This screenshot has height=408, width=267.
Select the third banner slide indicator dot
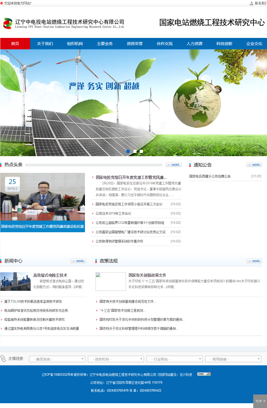[141, 151]
